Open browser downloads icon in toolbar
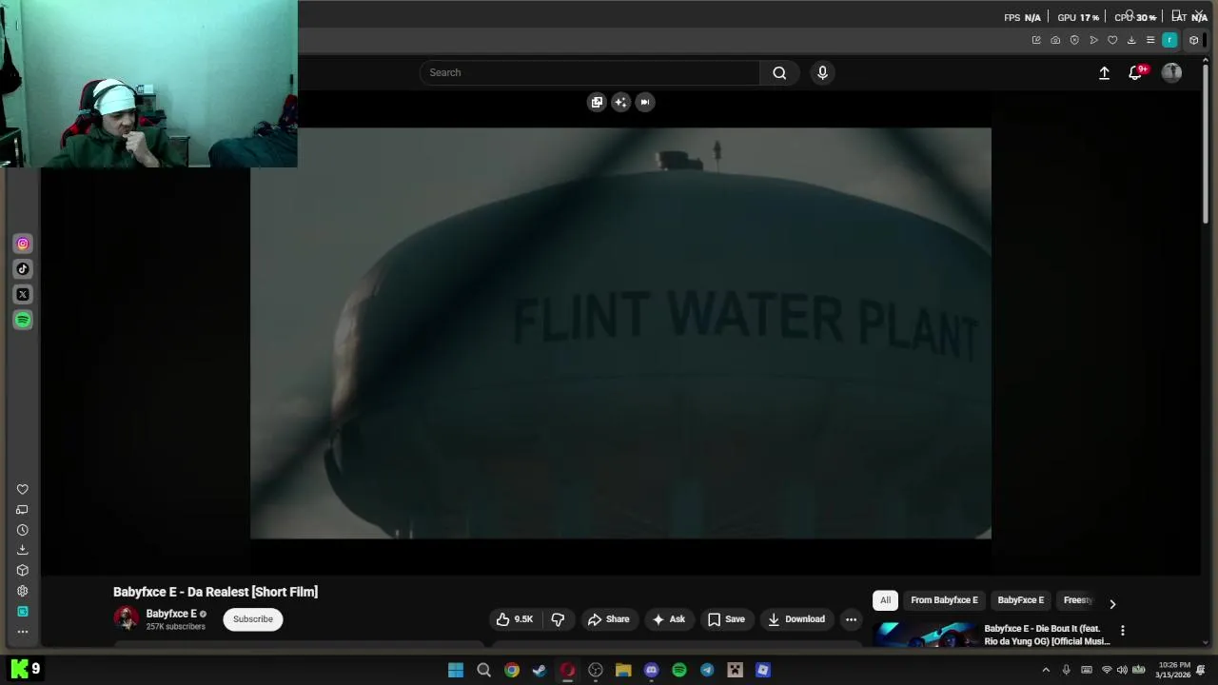 [1131, 40]
